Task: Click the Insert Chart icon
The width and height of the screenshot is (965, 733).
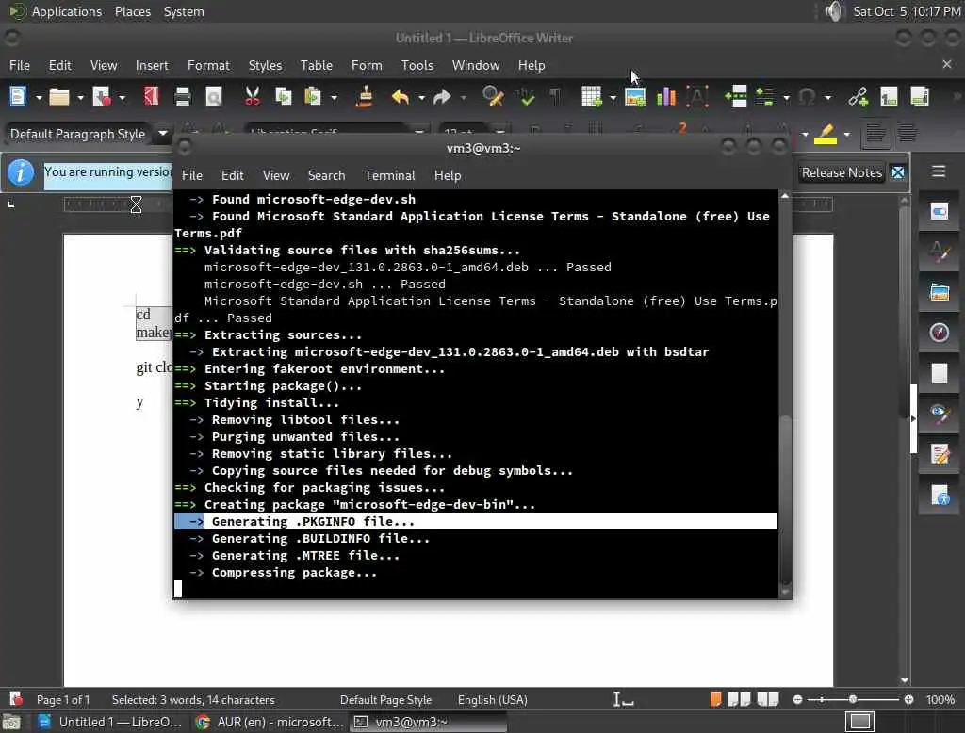Action: tap(666, 97)
